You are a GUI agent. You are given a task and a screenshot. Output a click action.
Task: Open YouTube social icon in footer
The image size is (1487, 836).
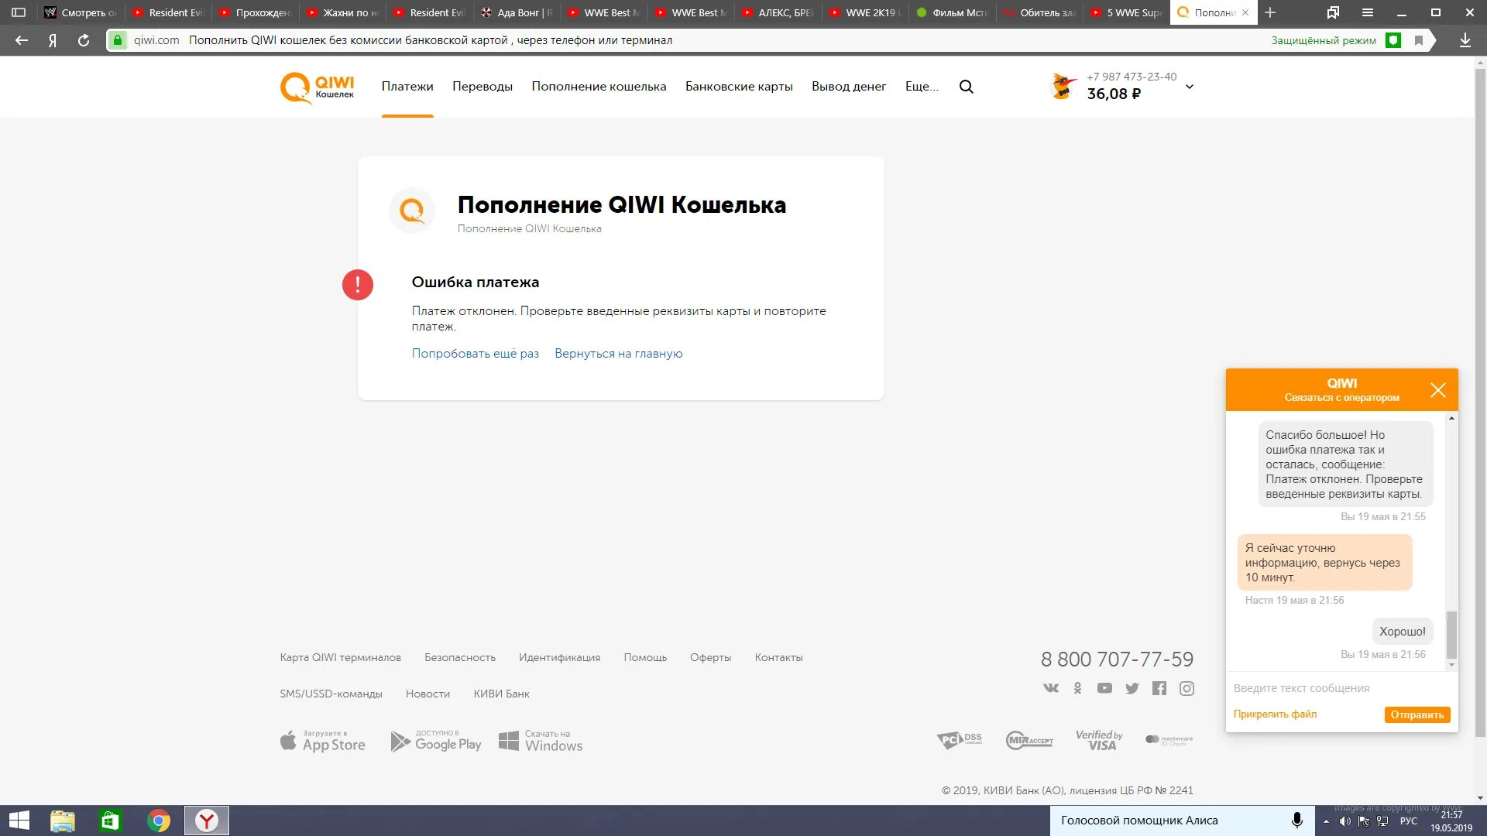[1104, 688]
